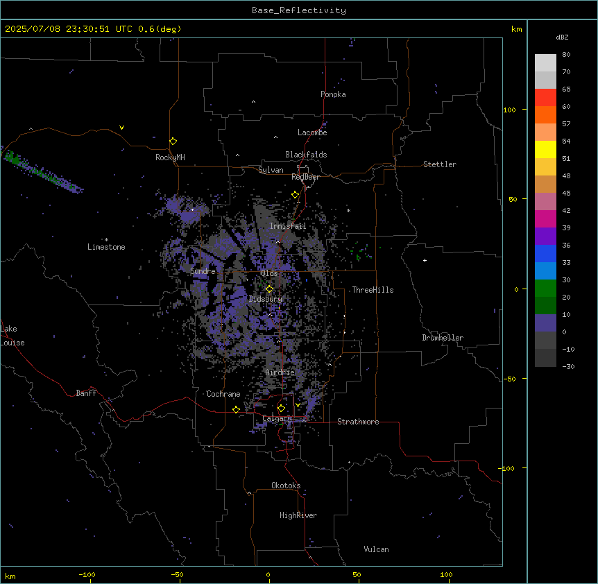The width and height of the screenshot is (598, 584).
Task: Click the Lake Louise label
Action: coord(12,336)
